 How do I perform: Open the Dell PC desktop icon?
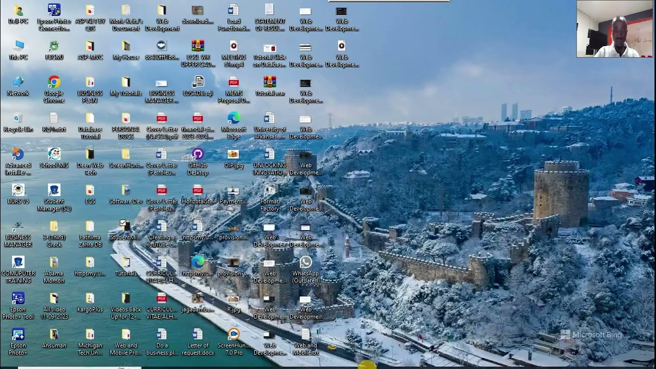pyautogui.click(x=18, y=15)
